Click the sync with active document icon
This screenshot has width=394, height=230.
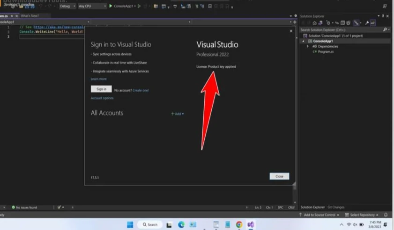point(337,23)
